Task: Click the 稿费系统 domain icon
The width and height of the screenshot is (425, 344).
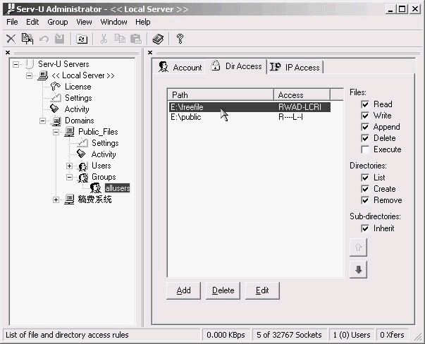Action: point(69,199)
